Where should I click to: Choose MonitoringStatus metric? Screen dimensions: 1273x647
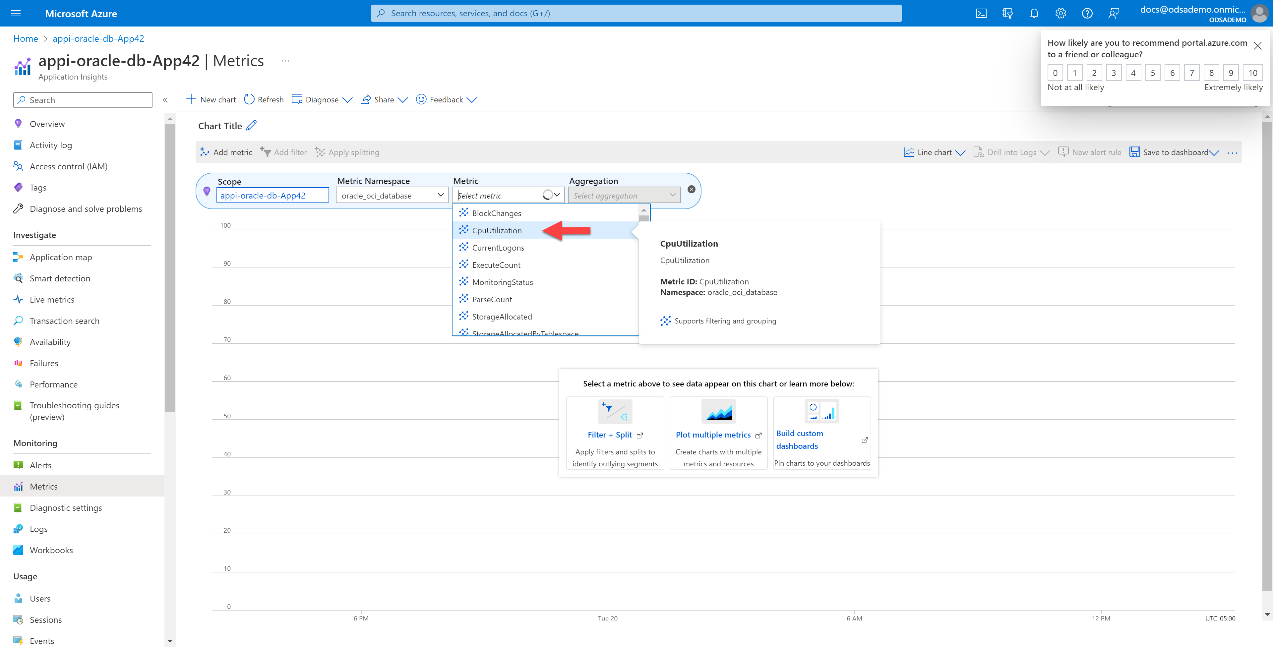pos(546,282)
